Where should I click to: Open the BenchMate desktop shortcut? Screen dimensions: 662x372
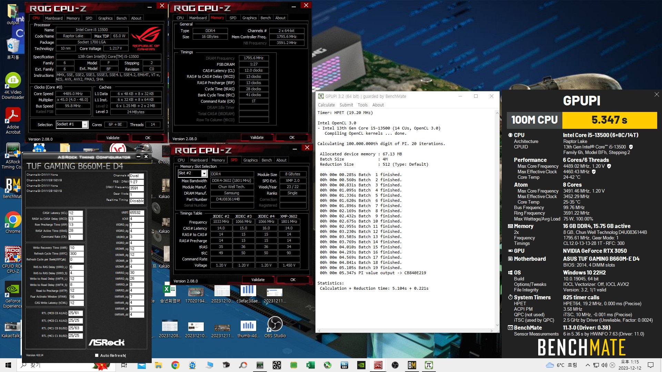[x=13, y=188]
